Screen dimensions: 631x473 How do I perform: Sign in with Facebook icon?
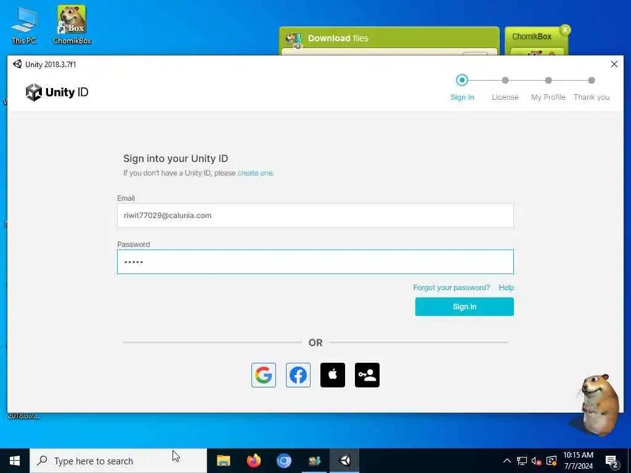click(298, 375)
